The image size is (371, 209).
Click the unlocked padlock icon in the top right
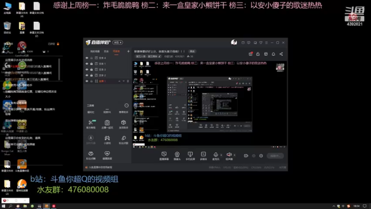tap(258, 54)
